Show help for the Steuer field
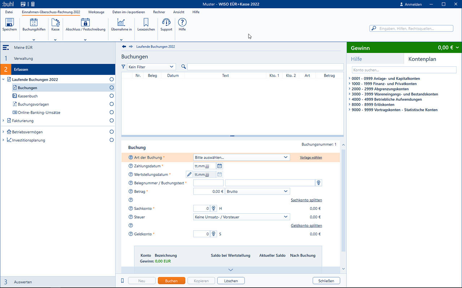The width and height of the screenshot is (462, 288). click(131, 217)
